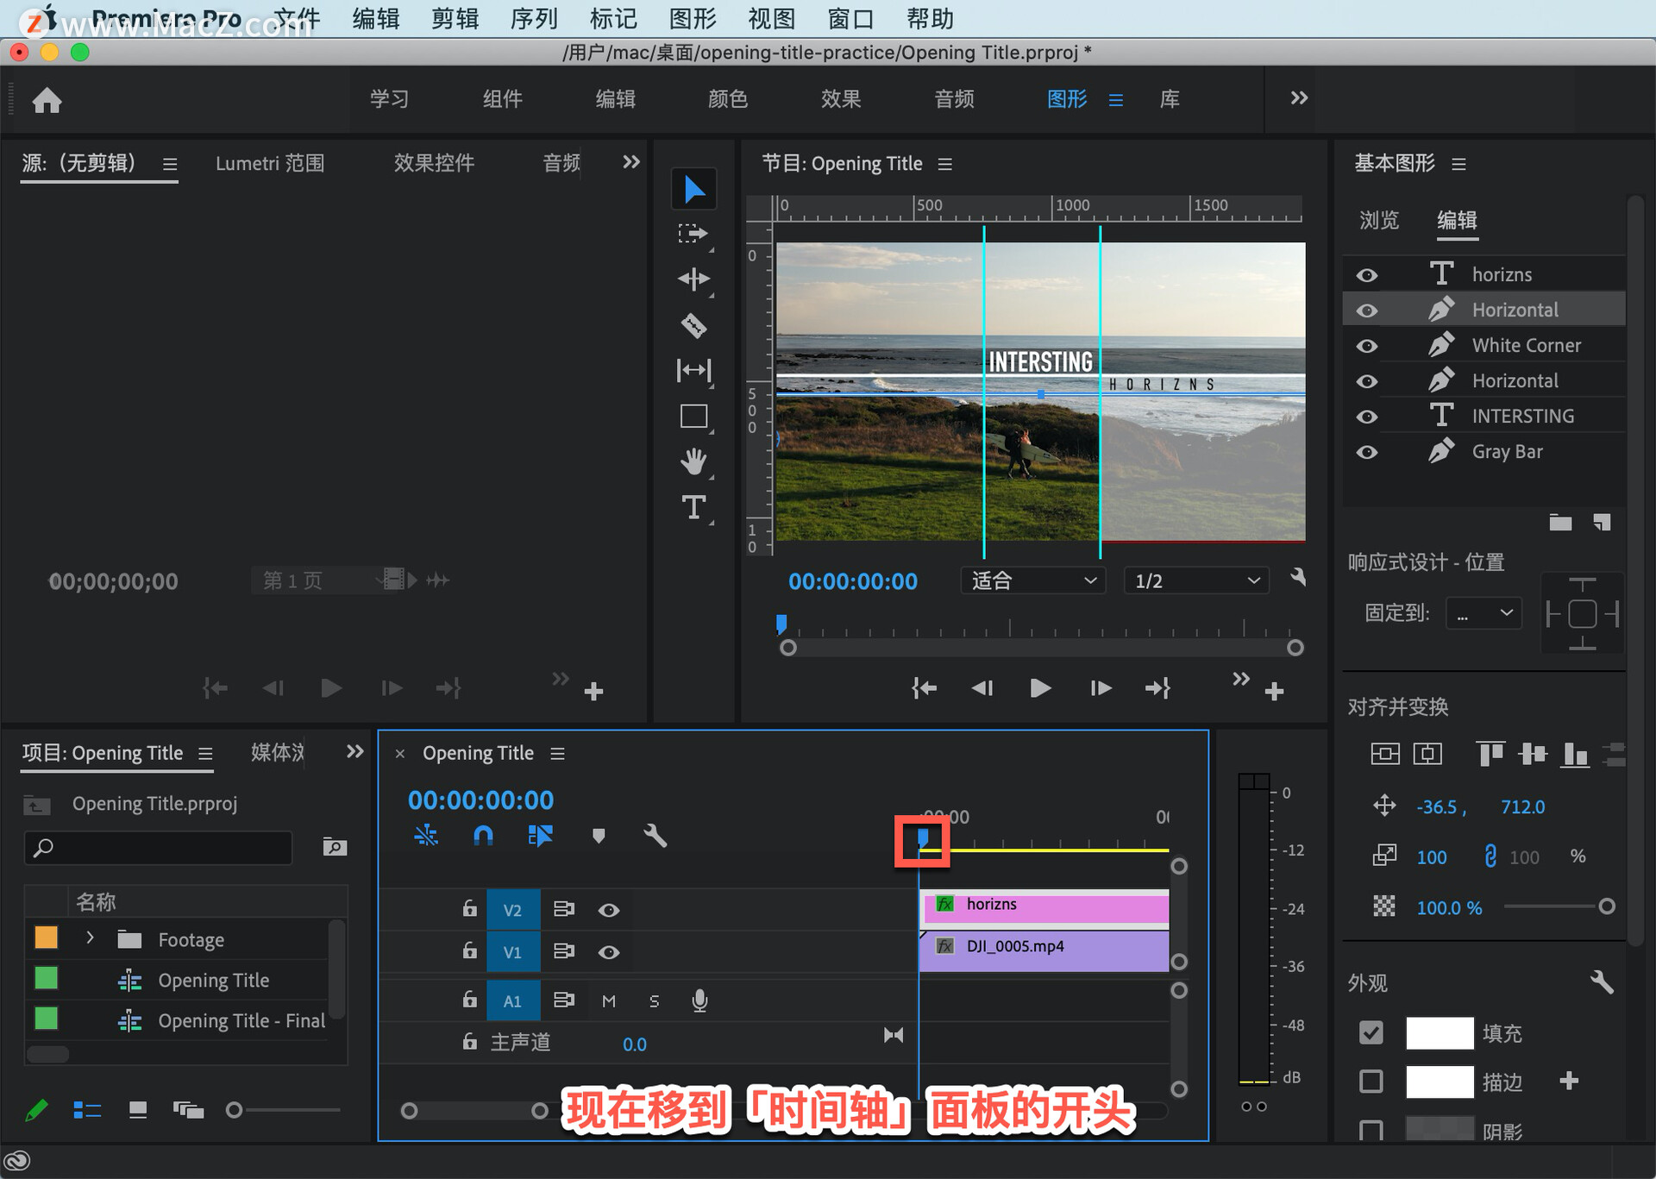Click the project search field
Image resolution: width=1656 pixels, height=1179 pixels.
click(x=160, y=847)
